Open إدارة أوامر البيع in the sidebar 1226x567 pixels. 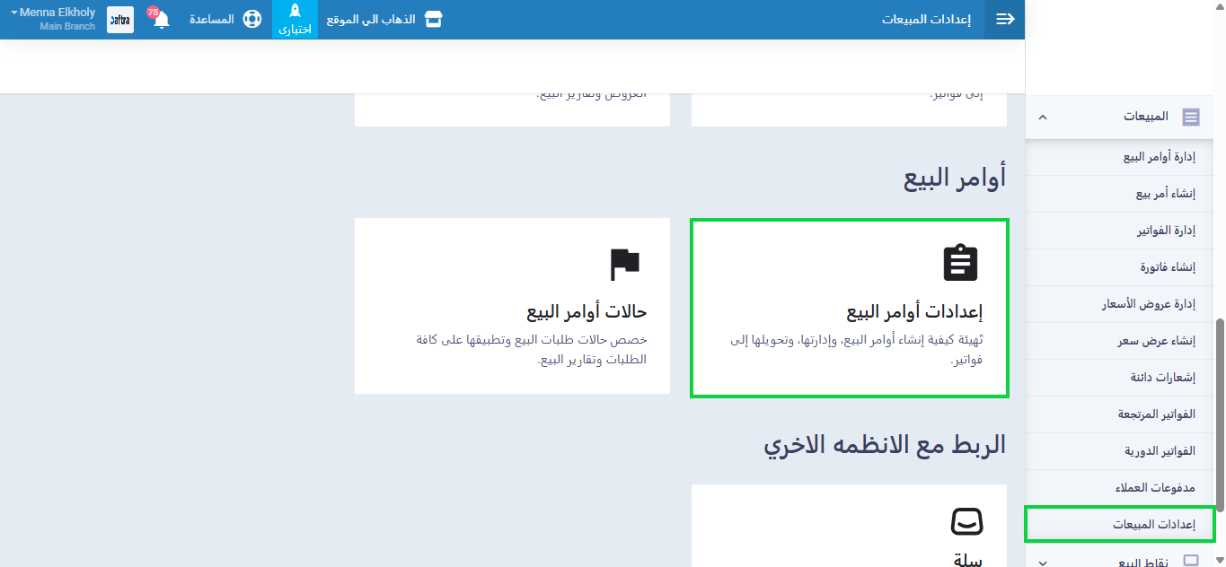(1159, 157)
